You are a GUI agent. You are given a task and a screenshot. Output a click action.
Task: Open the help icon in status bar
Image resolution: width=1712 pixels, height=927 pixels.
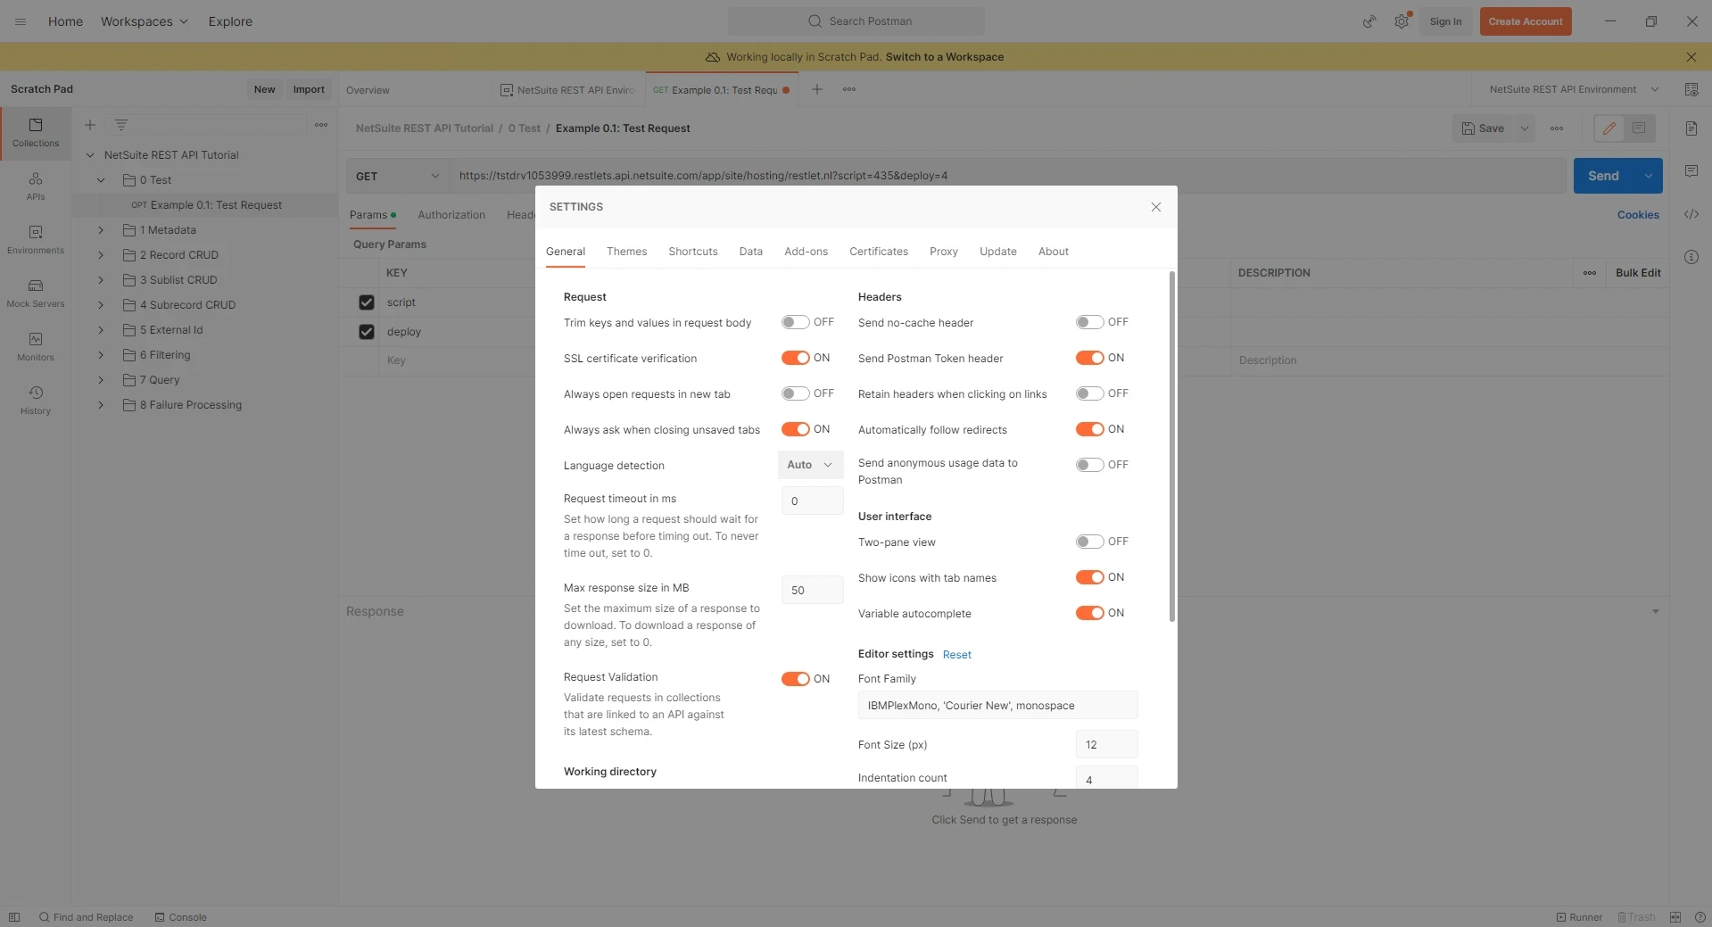1700,917
